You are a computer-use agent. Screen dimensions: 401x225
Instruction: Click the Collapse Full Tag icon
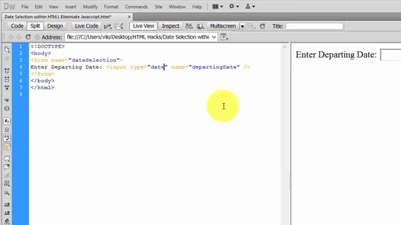click(7, 71)
